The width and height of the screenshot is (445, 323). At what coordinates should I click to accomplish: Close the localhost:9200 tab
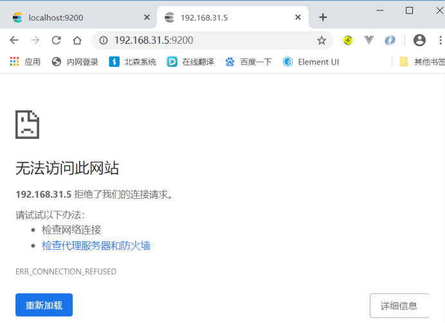147,17
